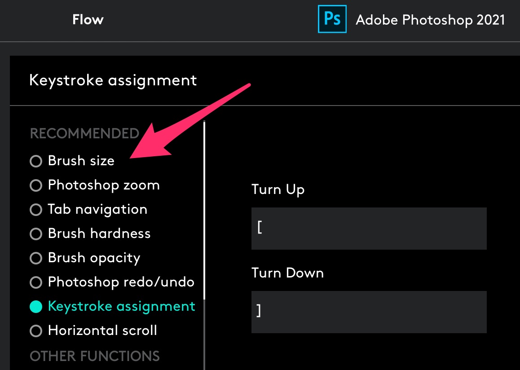Click the Photoshop zoom label text
The width and height of the screenshot is (520, 370).
(x=104, y=185)
